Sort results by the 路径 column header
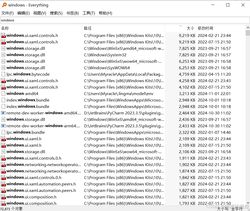 pos(123,28)
